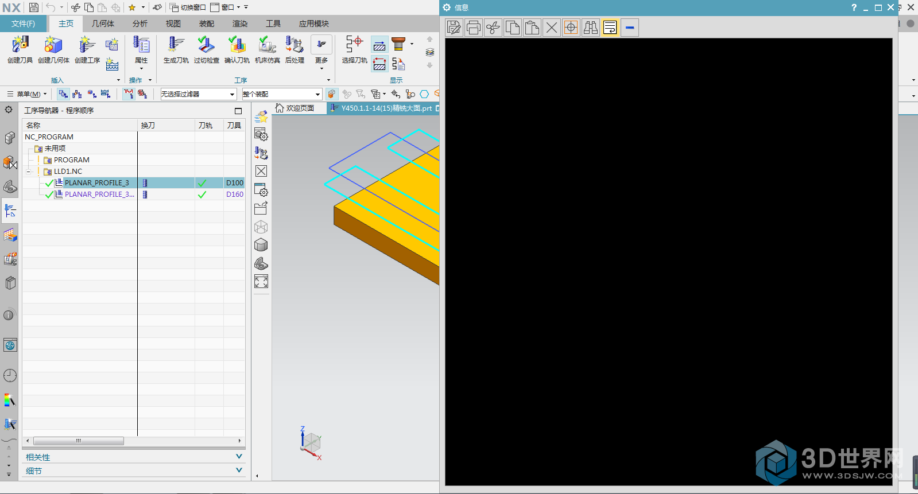Collapse the LLD1.NC tree node
The width and height of the screenshot is (918, 494).
pyautogui.click(x=29, y=172)
